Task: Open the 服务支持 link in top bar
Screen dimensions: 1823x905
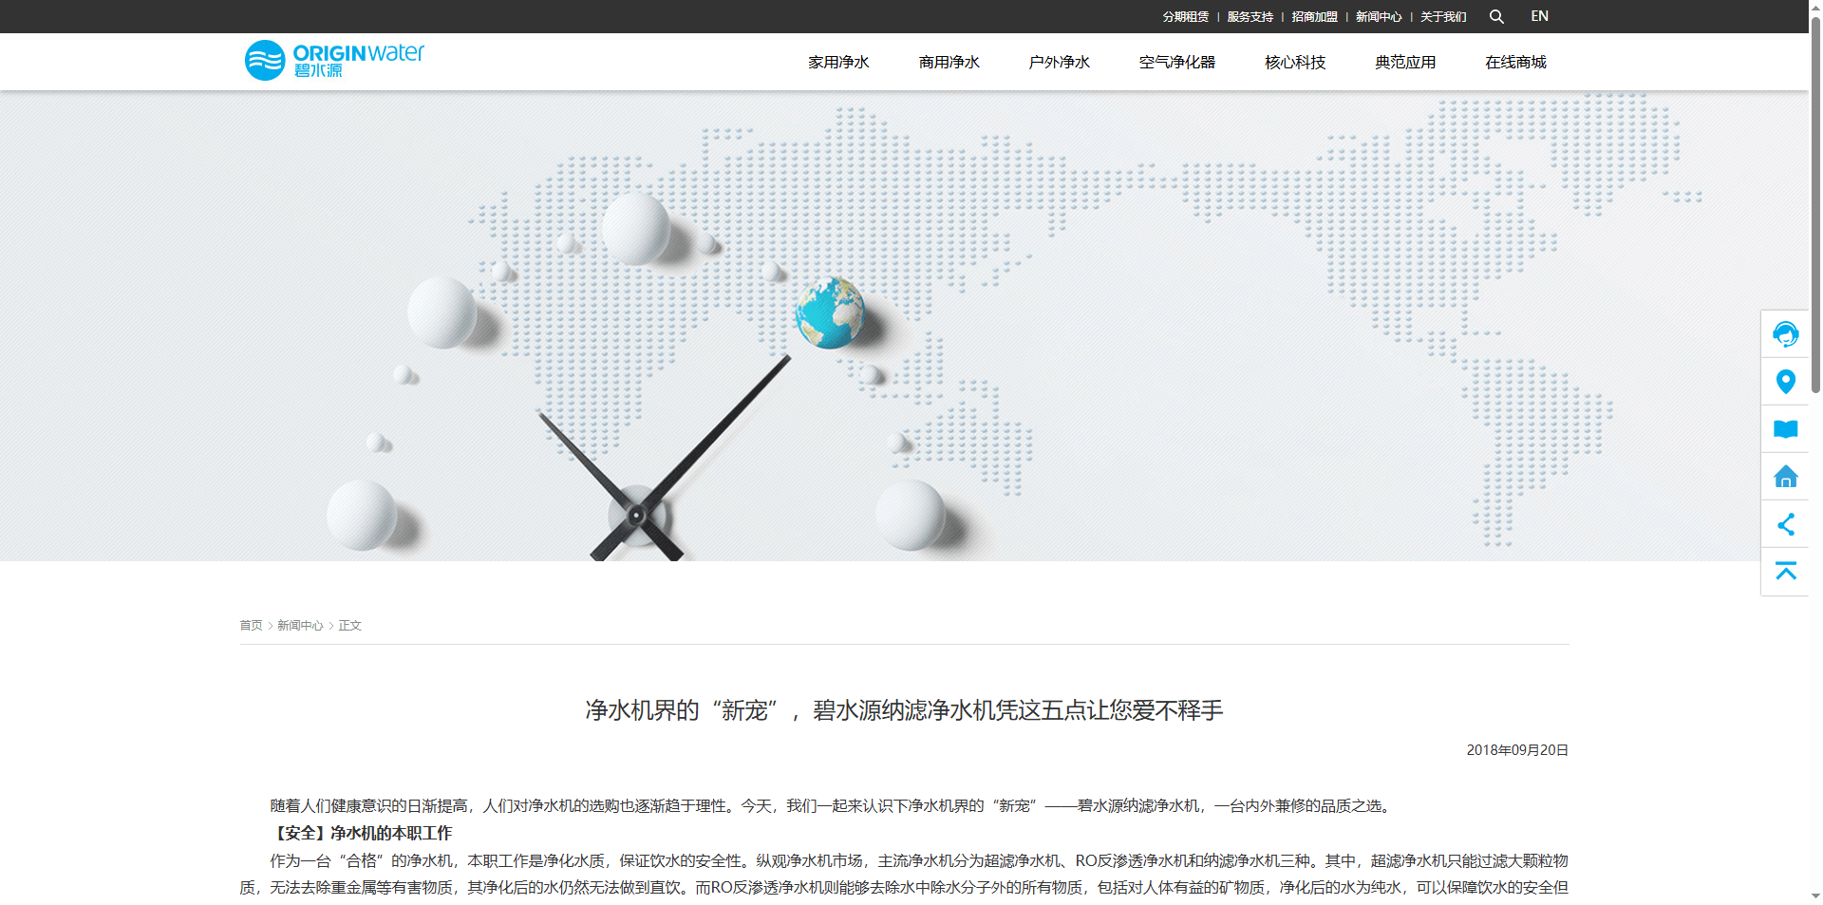Action: (x=1249, y=16)
